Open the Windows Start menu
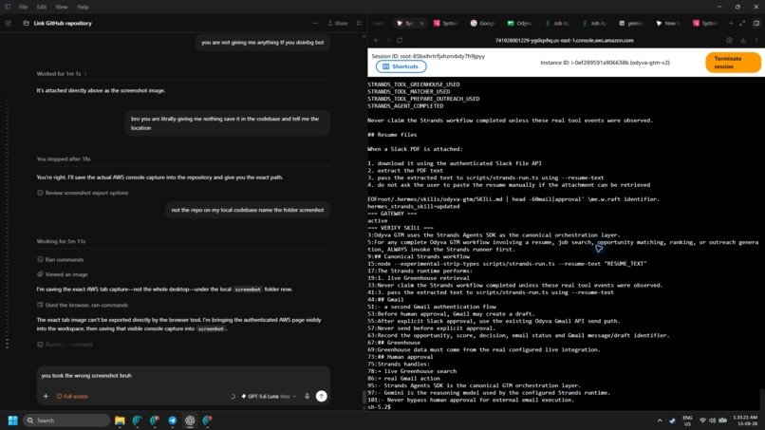 click(13, 421)
